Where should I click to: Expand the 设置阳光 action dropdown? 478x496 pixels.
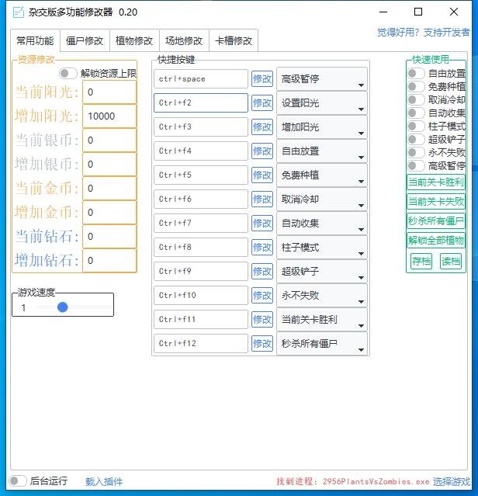point(321,103)
